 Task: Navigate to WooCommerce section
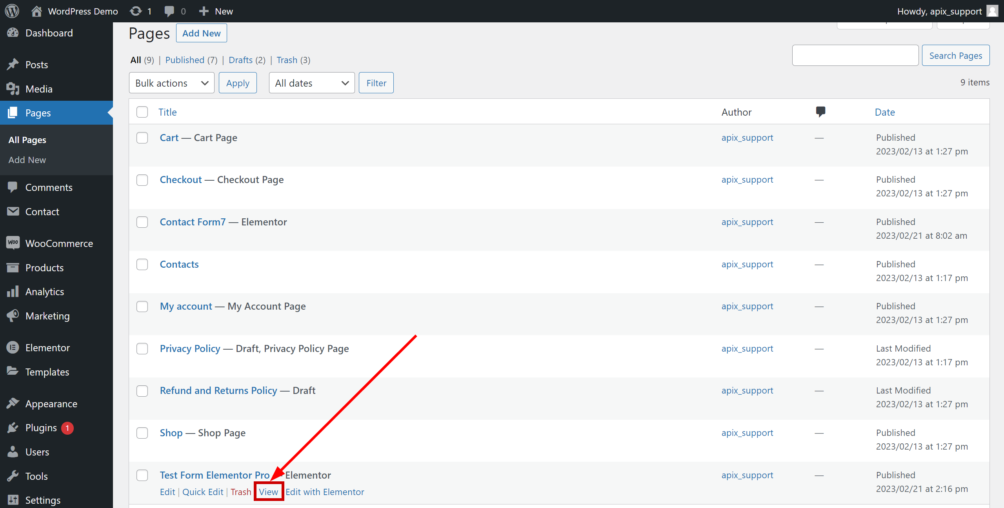[x=59, y=243]
